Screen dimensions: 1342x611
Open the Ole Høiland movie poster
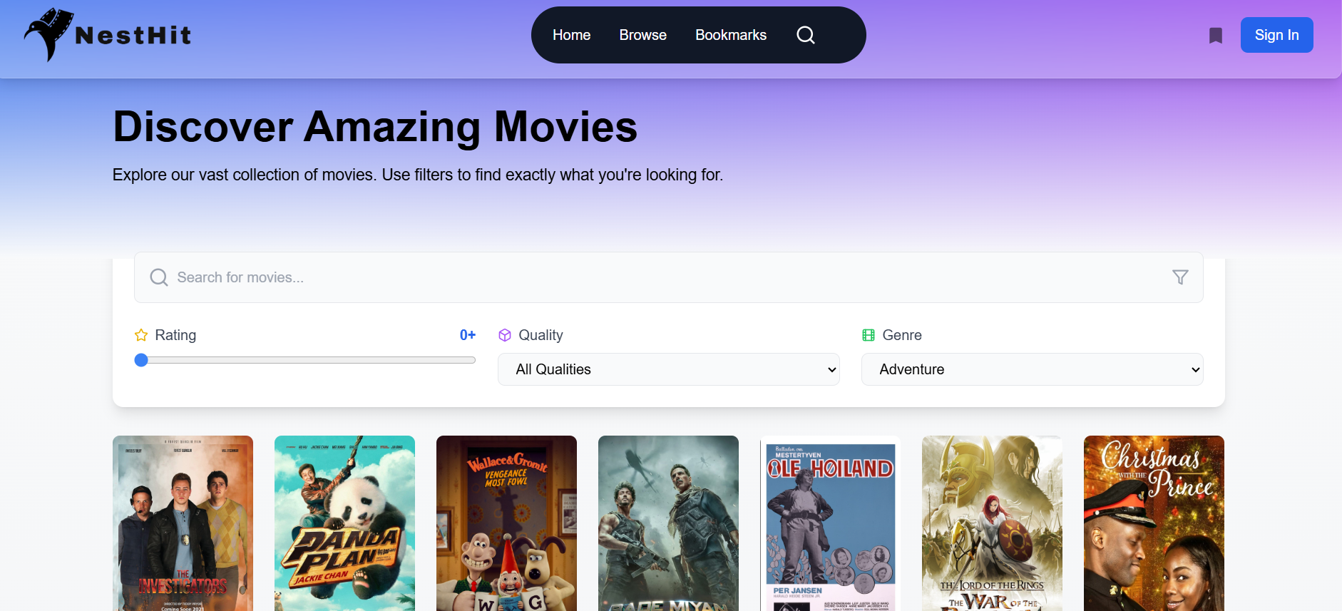pyautogui.click(x=830, y=523)
